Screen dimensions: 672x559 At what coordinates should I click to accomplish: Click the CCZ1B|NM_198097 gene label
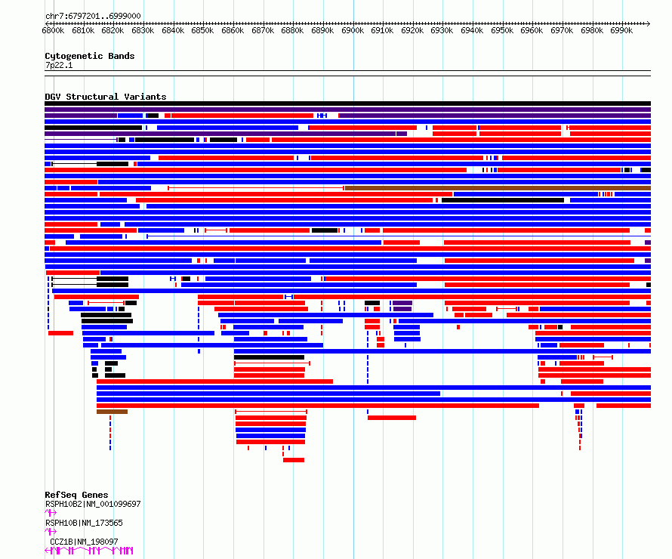[84, 542]
